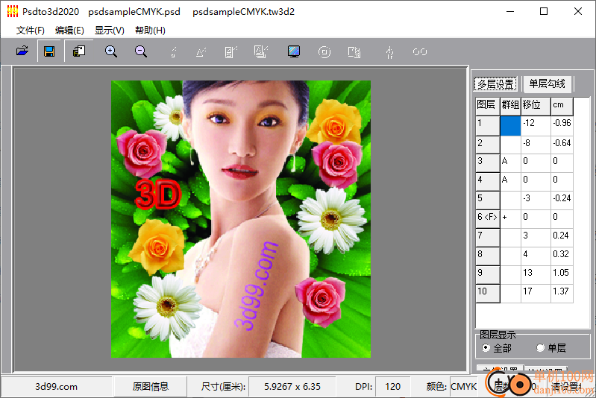
Task: Switch to the 多层设置 tab
Action: coord(496,84)
